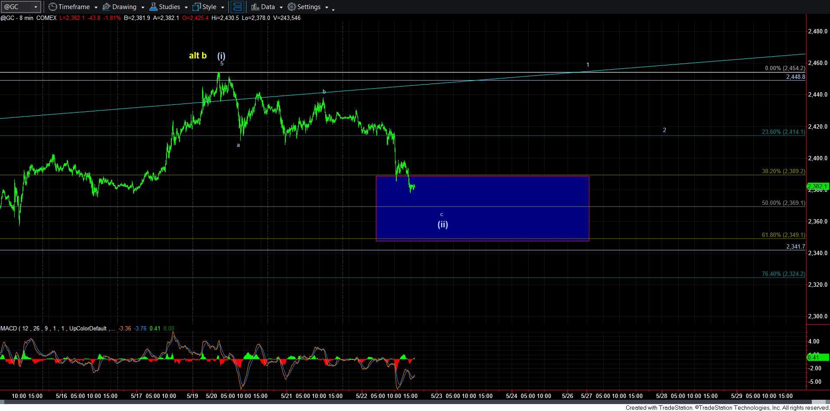Screen dimensions: 830x411
Task: Expand the Drawing dropdown arrow
Action: point(142,7)
